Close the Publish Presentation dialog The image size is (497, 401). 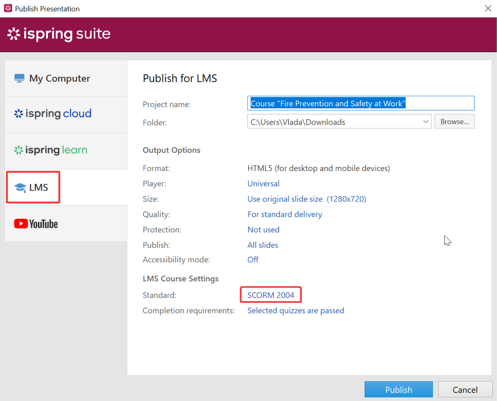pos(488,8)
